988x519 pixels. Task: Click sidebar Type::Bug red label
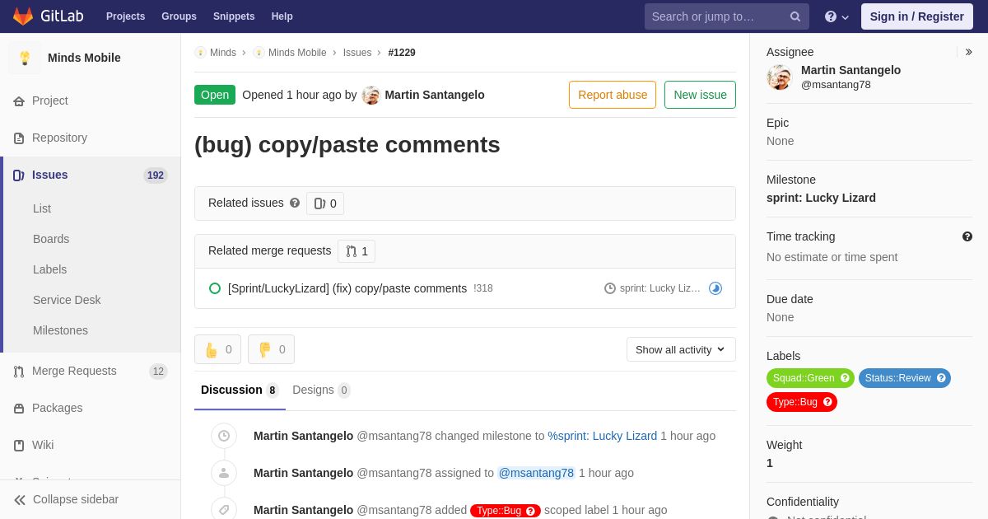(801, 402)
